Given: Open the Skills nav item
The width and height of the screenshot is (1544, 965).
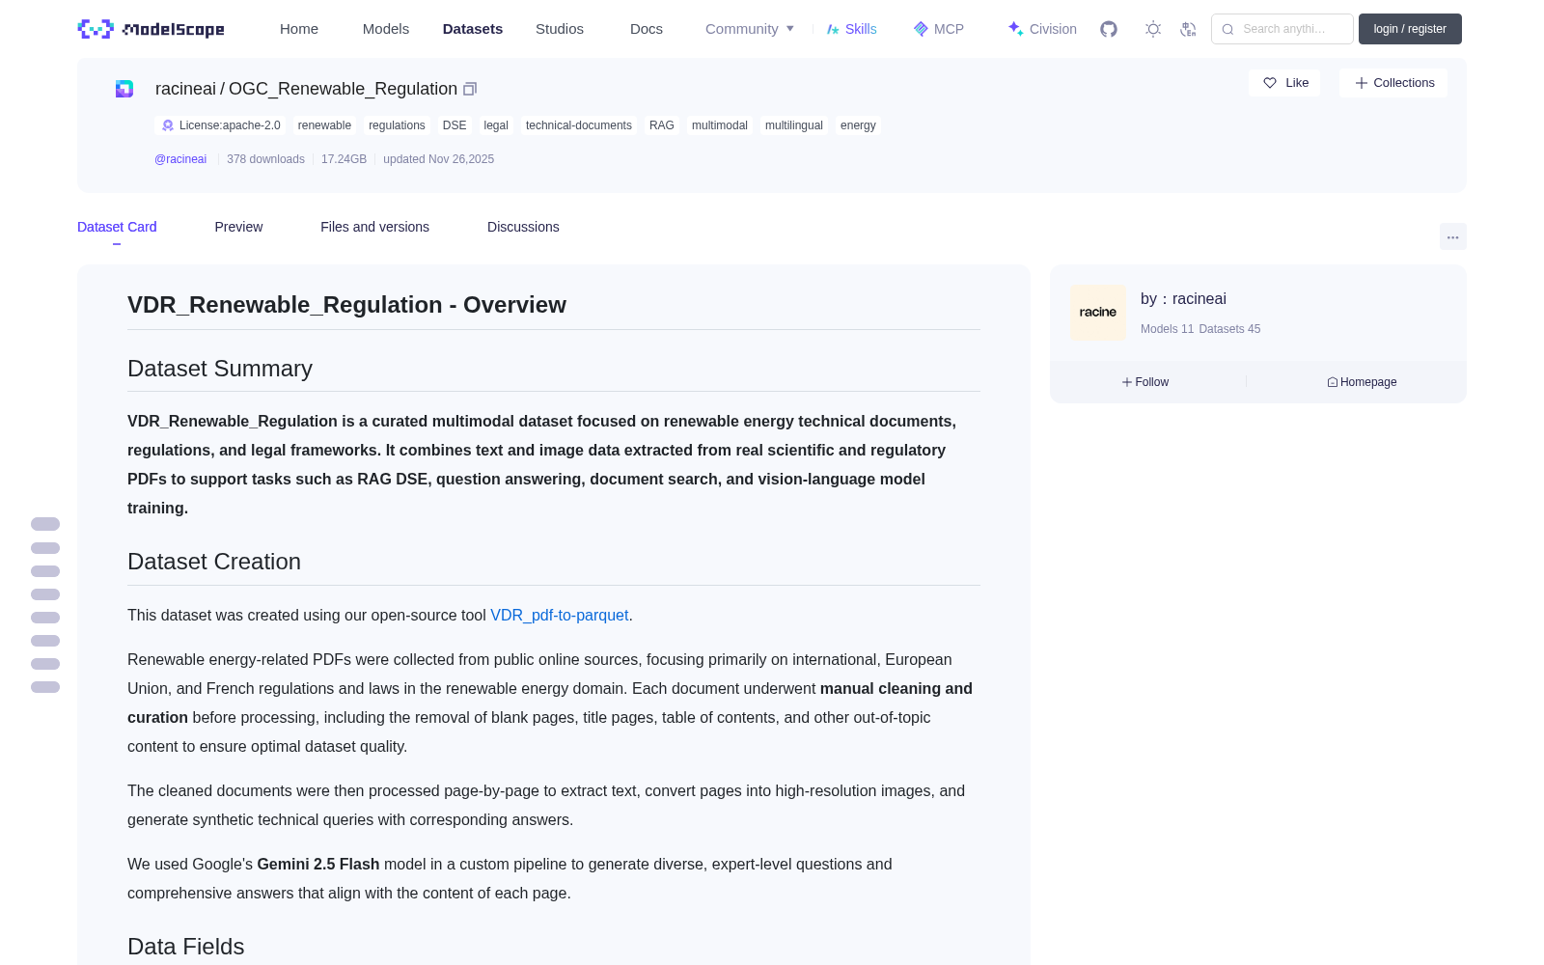Looking at the screenshot, I should pos(851,29).
